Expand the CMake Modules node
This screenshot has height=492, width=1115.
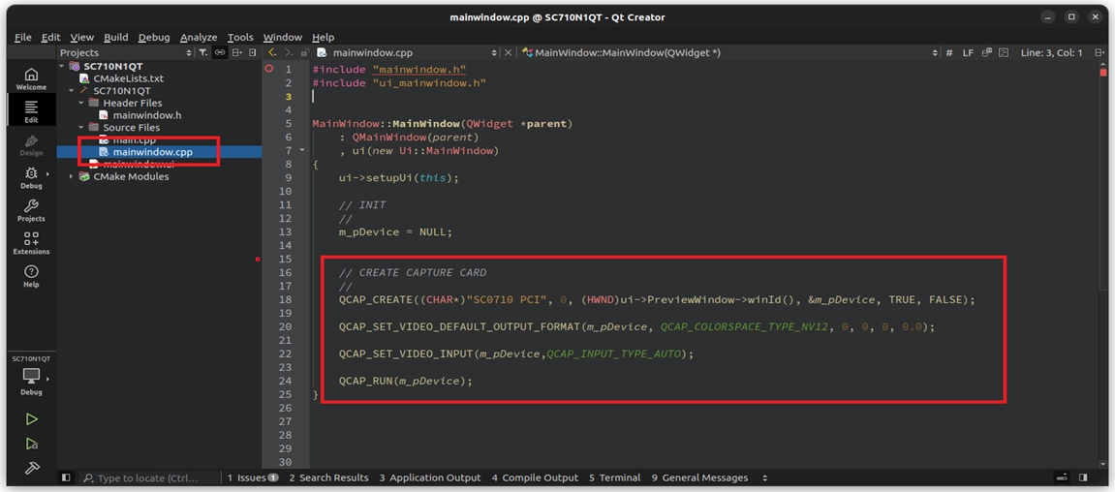[x=72, y=176]
